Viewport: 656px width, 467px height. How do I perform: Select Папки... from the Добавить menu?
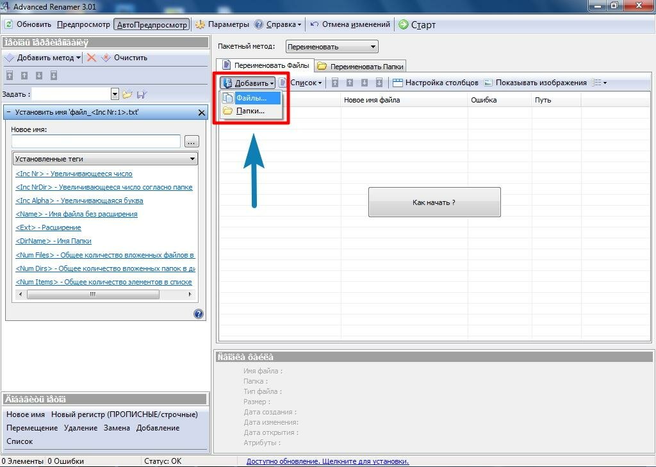point(250,111)
